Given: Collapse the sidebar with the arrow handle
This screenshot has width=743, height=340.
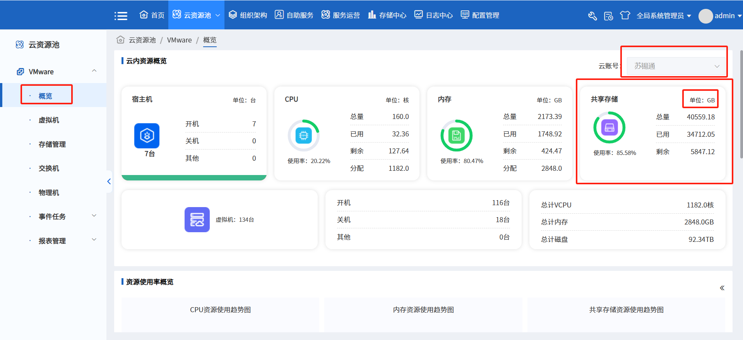Looking at the screenshot, I should coord(109,182).
